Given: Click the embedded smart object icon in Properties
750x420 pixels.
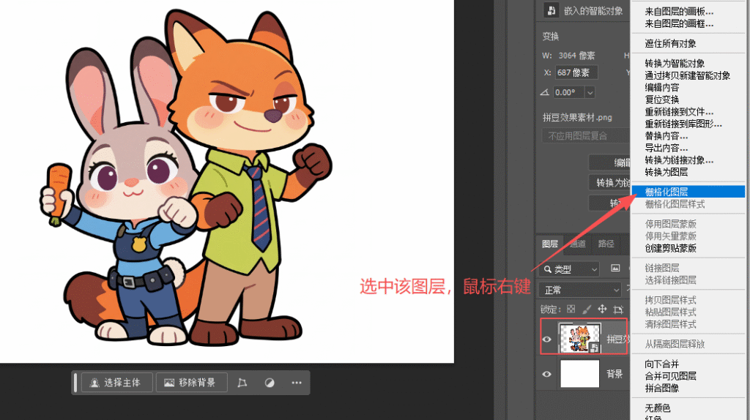Looking at the screenshot, I should pyautogui.click(x=551, y=10).
